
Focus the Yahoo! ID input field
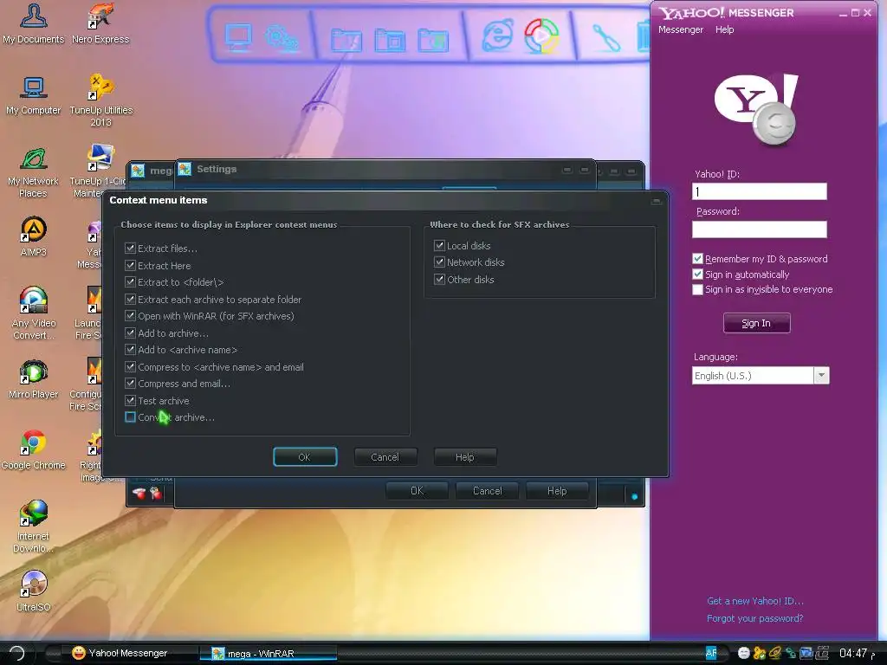[759, 191]
